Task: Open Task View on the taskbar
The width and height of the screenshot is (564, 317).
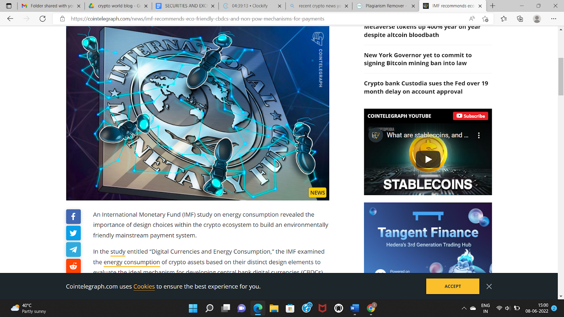Action: (226, 309)
